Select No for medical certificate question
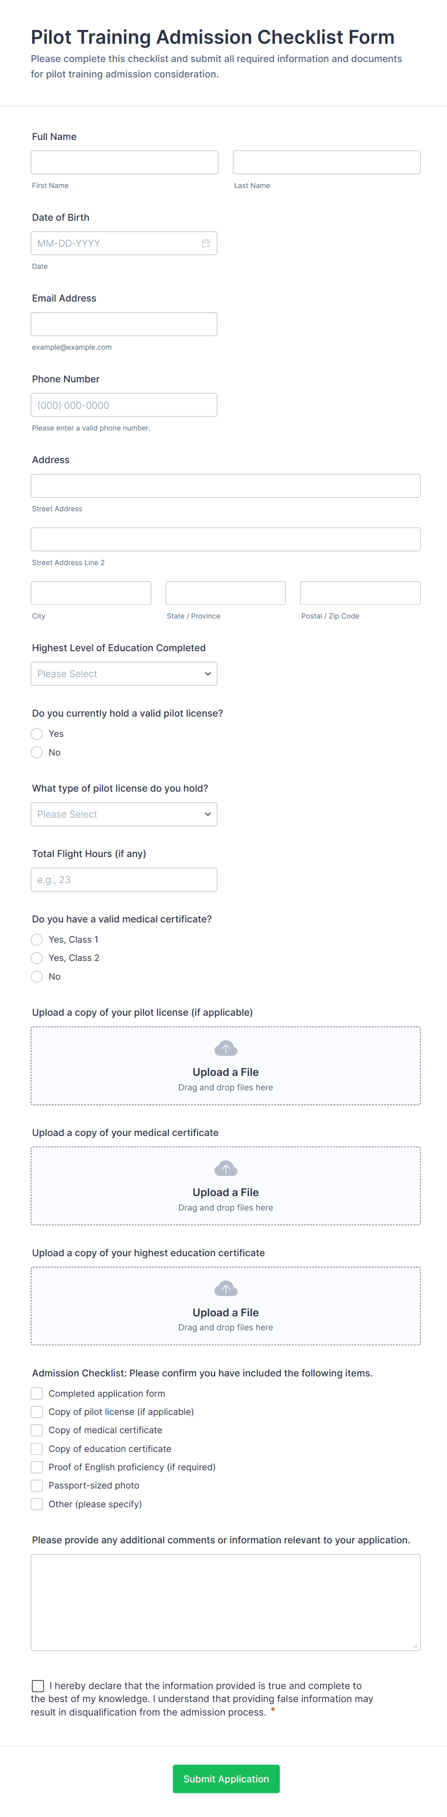The width and height of the screenshot is (447, 1817). [x=37, y=977]
